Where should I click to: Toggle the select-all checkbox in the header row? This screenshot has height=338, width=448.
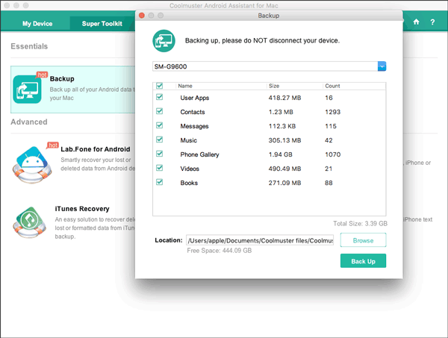pyautogui.click(x=160, y=86)
